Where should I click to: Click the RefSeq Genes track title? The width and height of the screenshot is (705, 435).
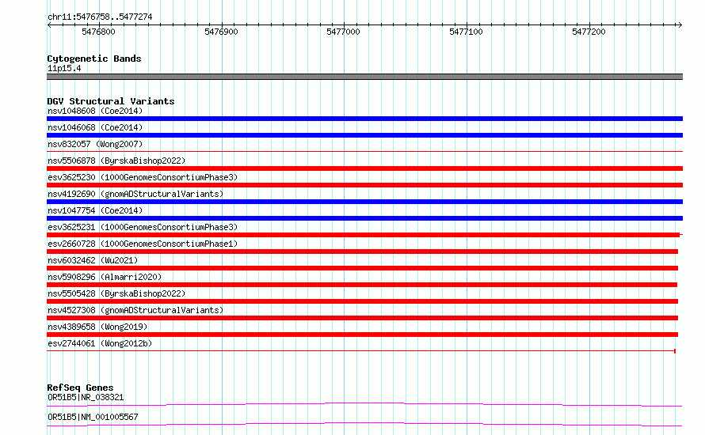click(x=81, y=388)
